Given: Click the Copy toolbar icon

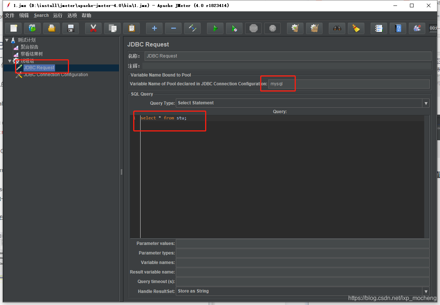Looking at the screenshot, I should click(113, 28).
